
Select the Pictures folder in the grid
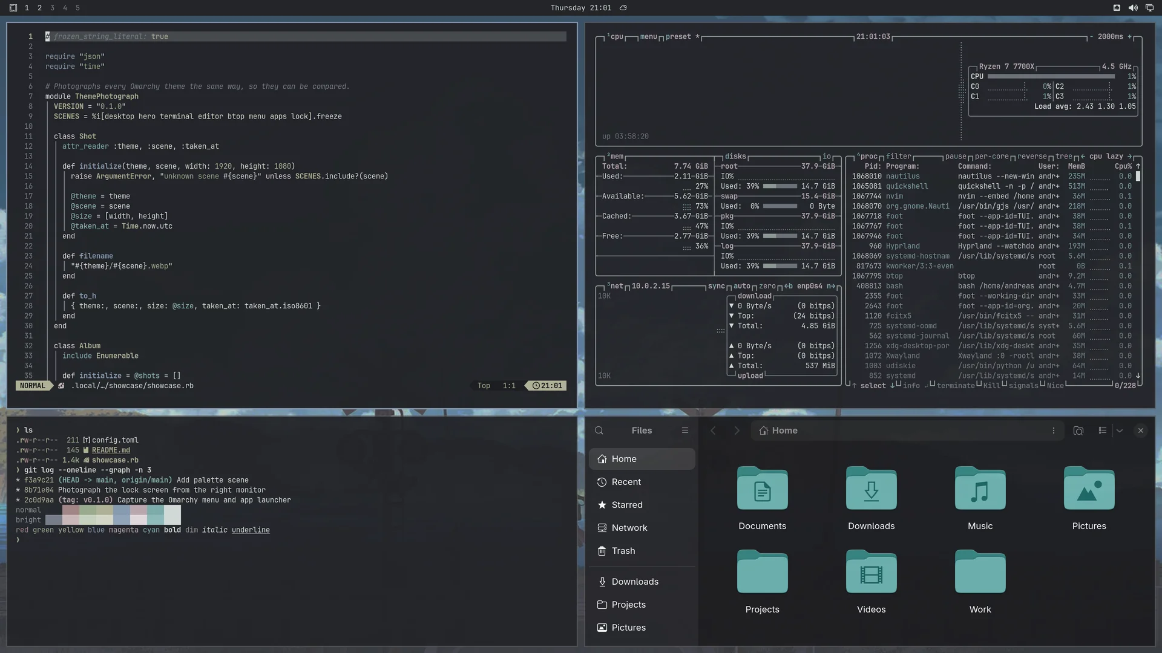tap(1089, 489)
